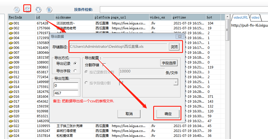This screenshot has height=139, width=268.
Task: Click the record icon of row 014
Action: [x=11, y=87]
